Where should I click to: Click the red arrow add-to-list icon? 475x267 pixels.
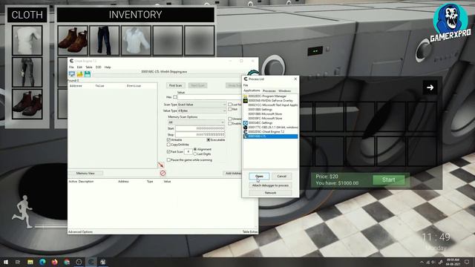(x=161, y=165)
